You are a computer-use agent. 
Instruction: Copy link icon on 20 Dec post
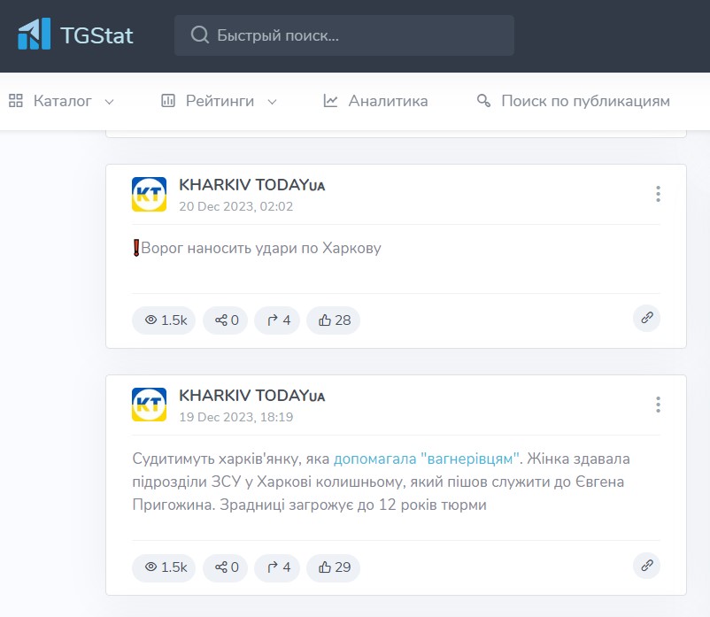pyautogui.click(x=646, y=318)
